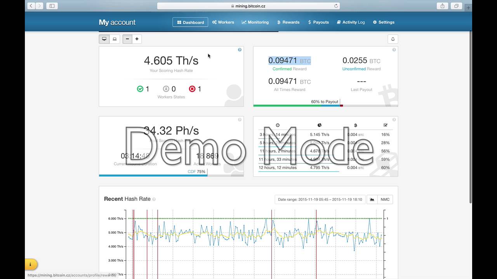The height and width of the screenshot is (279, 497).
Task: Click help icon on hash rate card
Action: [240, 50]
